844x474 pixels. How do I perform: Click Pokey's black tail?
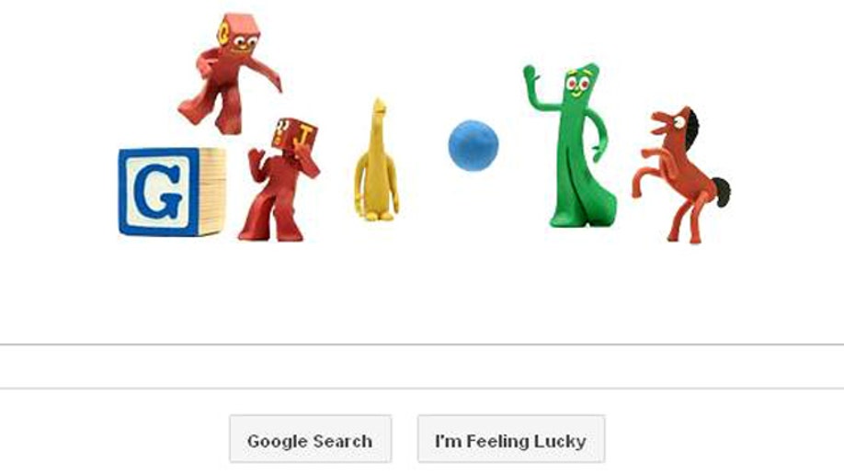722,192
